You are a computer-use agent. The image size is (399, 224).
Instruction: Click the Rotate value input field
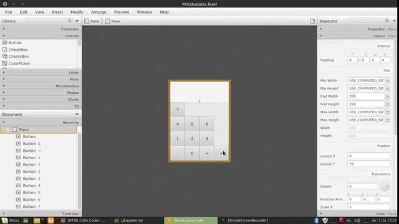362,186
